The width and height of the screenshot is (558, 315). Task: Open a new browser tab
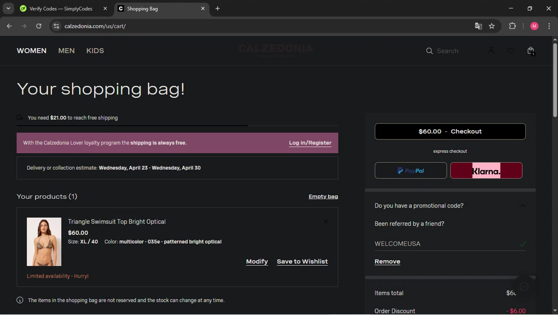click(x=218, y=9)
